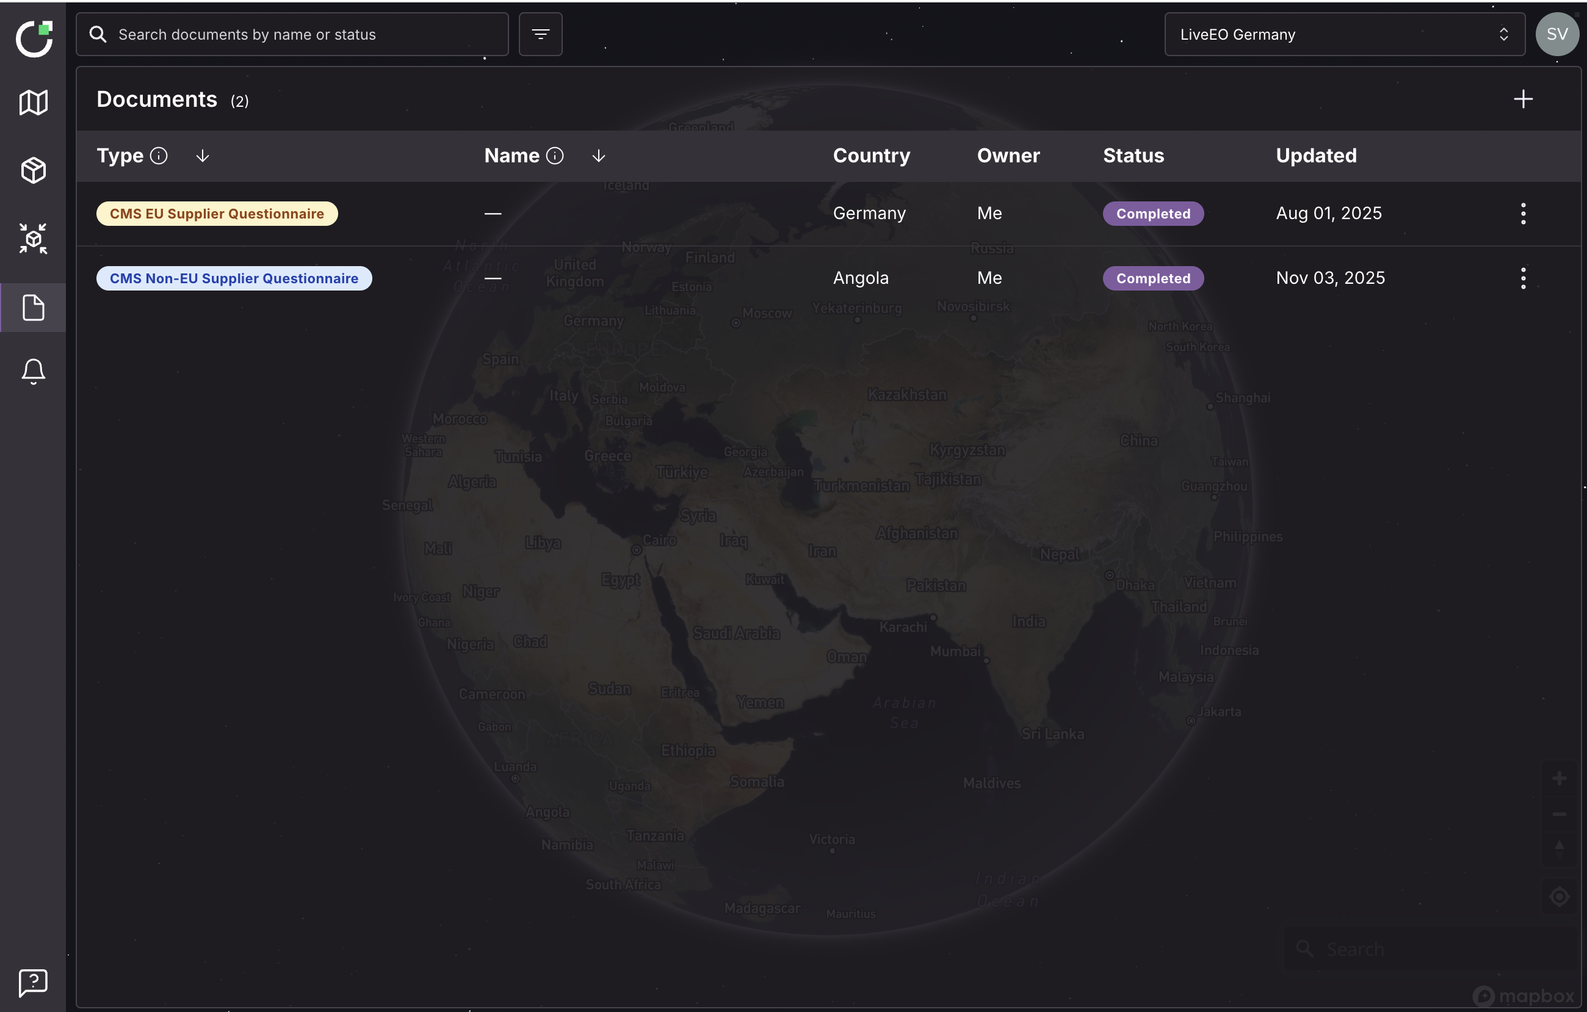The image size is (1587, 1012).
Task: Add a new document with plus icon
Action: click(x=1522, y=99)
